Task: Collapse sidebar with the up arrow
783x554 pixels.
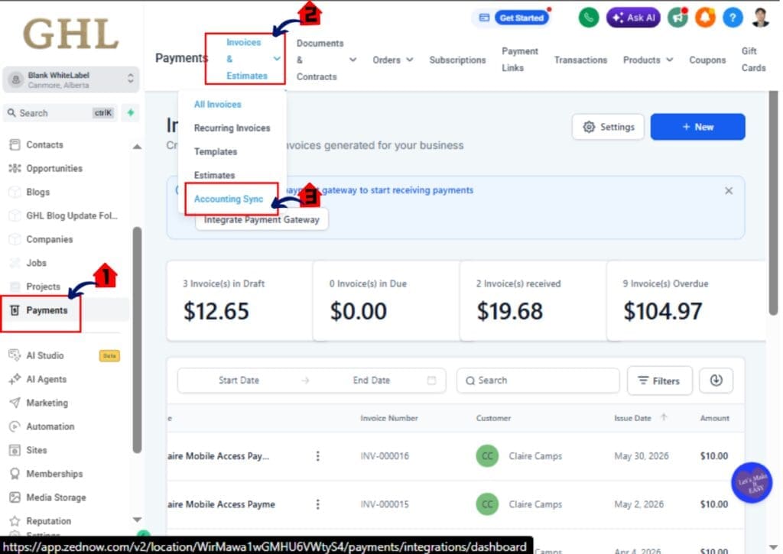Action: (x=137, y=147)
